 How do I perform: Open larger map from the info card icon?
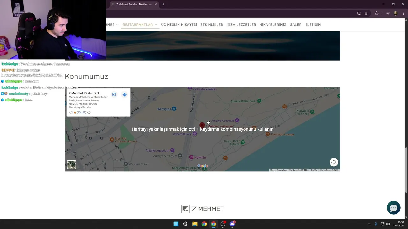pyautogui.click(x=114, y=94)
